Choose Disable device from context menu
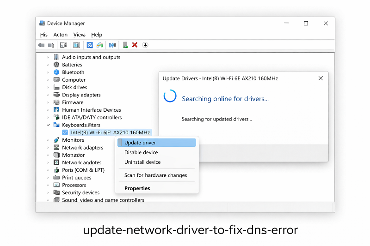This screenshot has height=246, width=370. click(x=157, y=152)
